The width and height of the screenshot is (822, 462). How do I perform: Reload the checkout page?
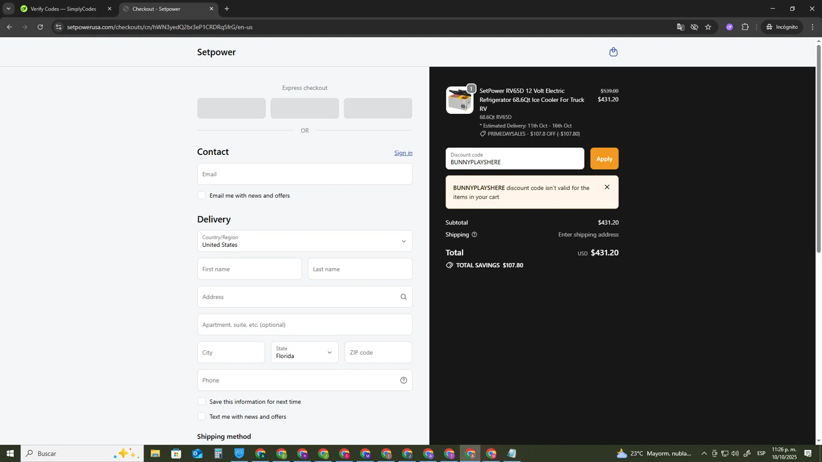click(x=40, y=27)
